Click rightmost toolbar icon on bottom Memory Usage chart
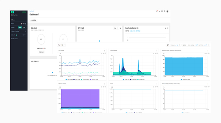221x123 pixels. coord(105,86)
